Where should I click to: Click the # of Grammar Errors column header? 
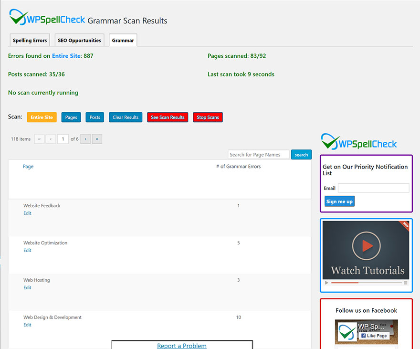(238, 166)
